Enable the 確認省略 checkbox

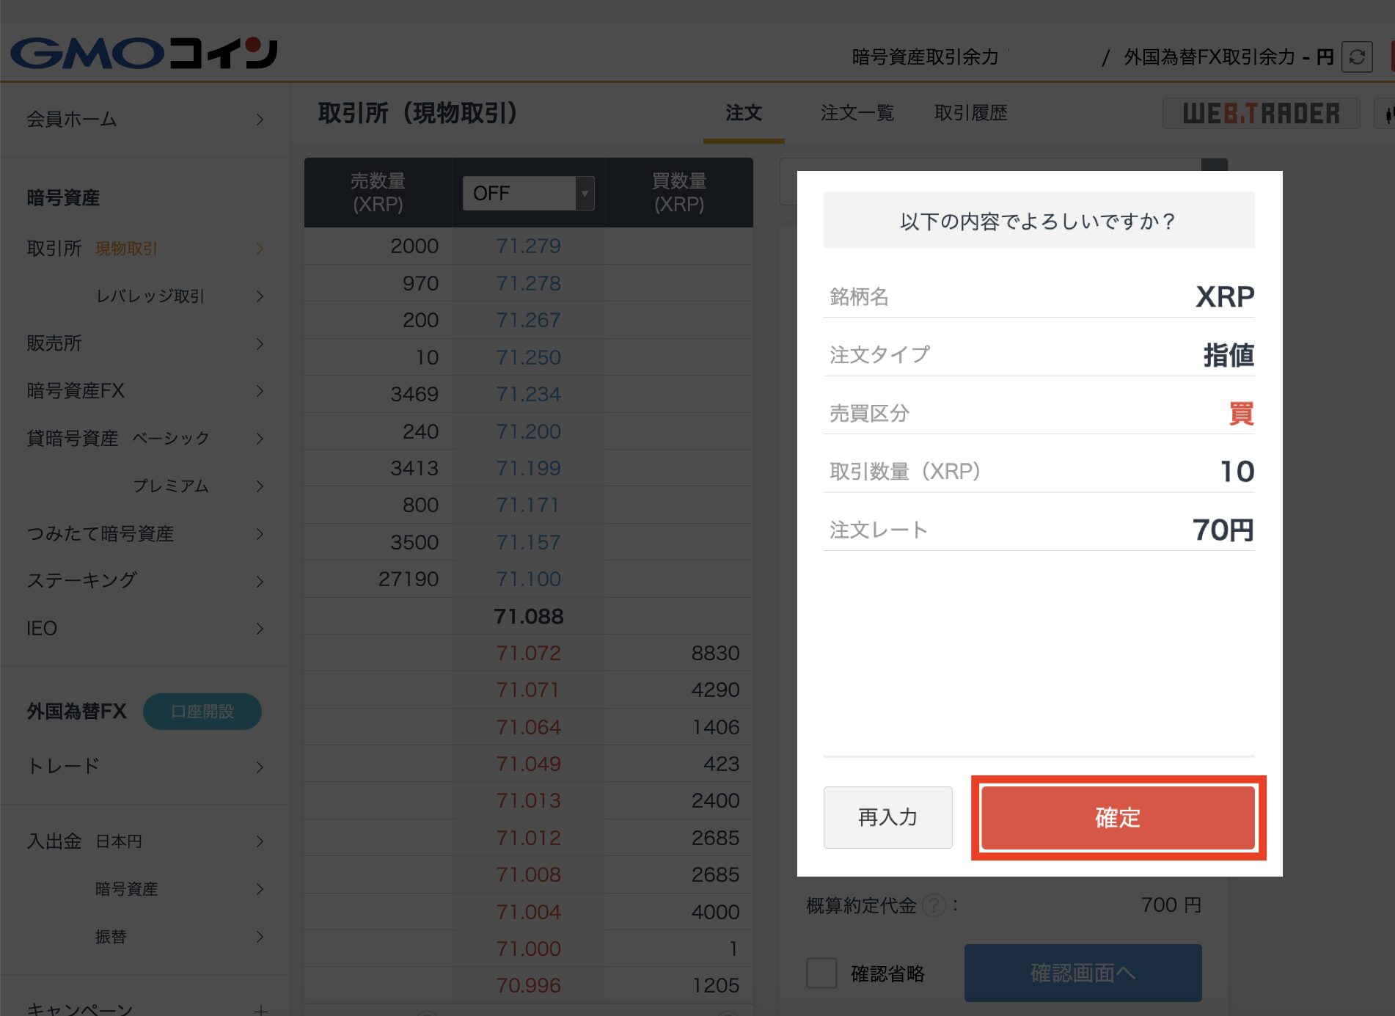[x=820, y=973]
